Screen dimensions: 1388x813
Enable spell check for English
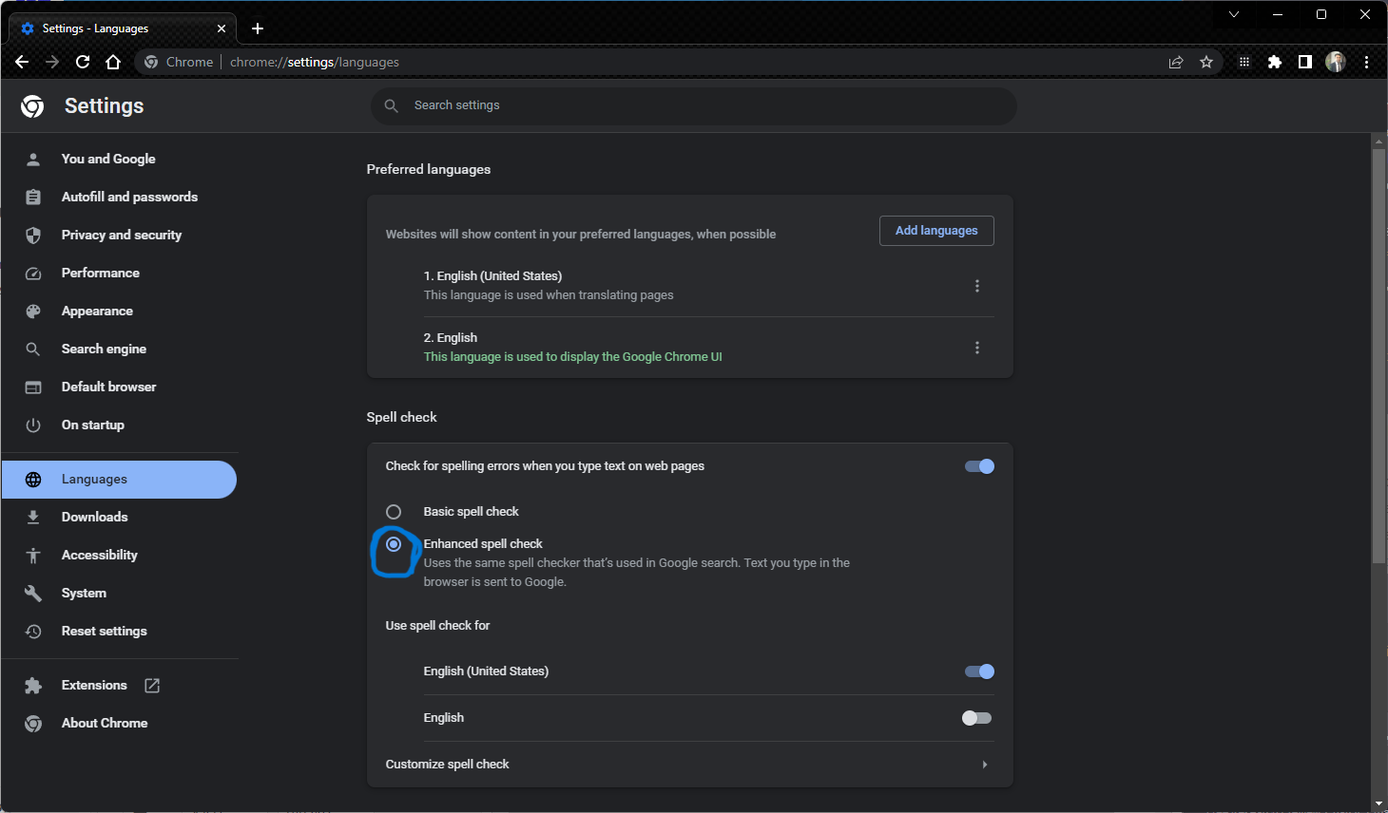coord(976,718)
